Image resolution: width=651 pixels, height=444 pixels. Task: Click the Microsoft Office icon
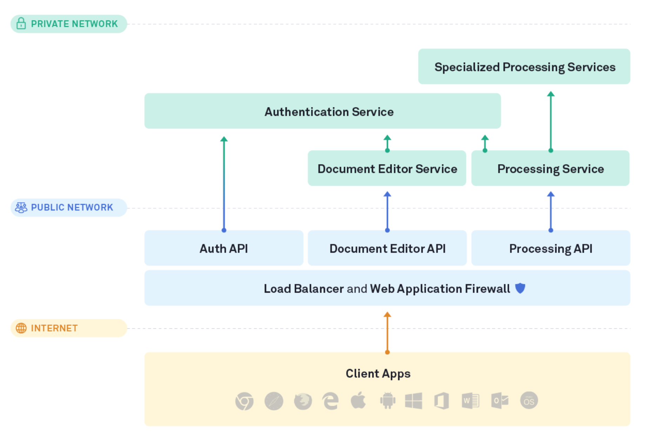441,401
